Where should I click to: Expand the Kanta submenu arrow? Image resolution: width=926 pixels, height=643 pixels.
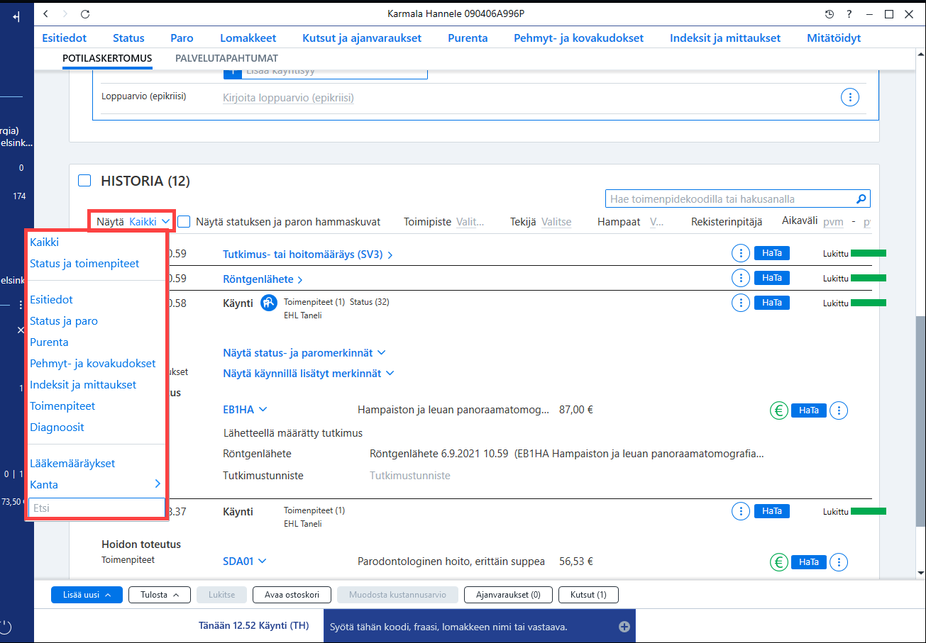158,483
